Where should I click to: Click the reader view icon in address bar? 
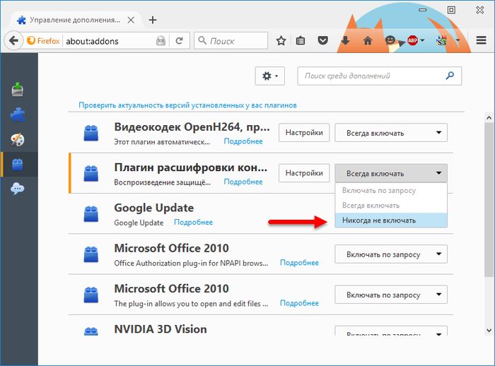(161, 41)
